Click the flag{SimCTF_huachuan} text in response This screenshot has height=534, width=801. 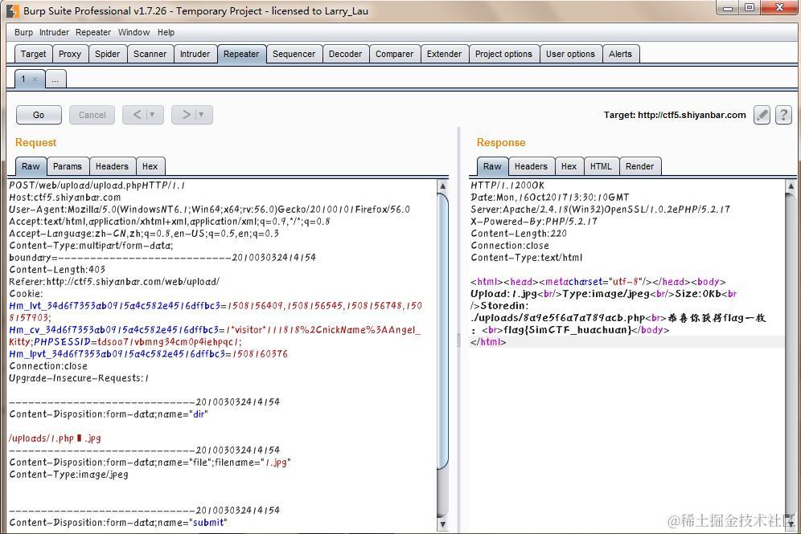(x=568, y=330)
